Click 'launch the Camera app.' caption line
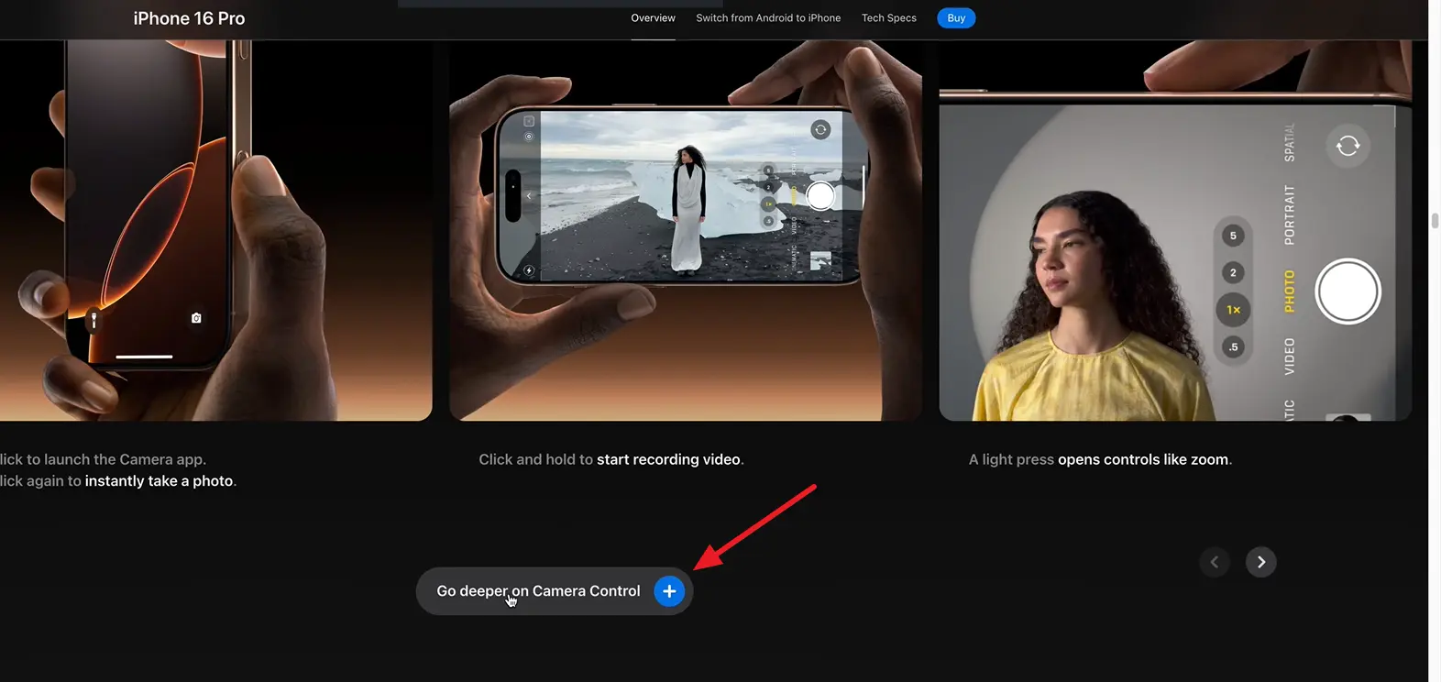The image size is (1441, 682). 103,459
